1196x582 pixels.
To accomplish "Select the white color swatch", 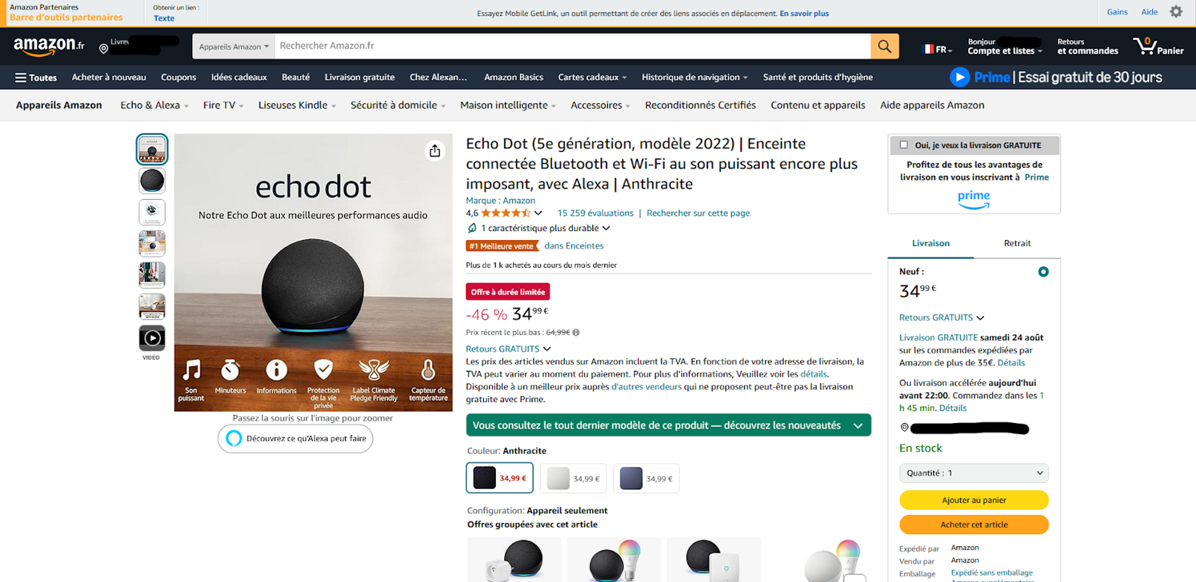I will (572, 478).
